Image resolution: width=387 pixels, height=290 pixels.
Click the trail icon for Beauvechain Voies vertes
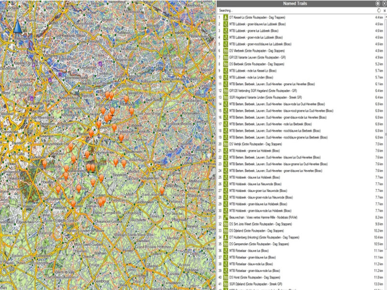(x=225, y=217)
